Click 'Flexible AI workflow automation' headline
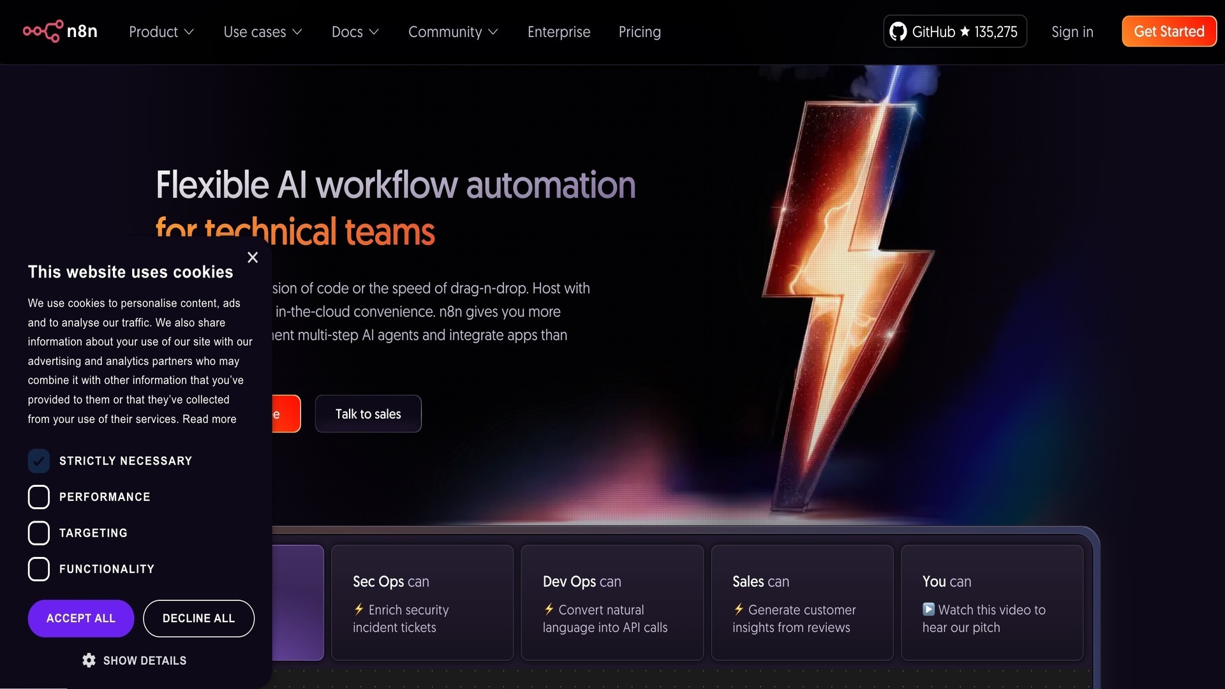This screenshot has height=689, width=1225. pos(396,185)
